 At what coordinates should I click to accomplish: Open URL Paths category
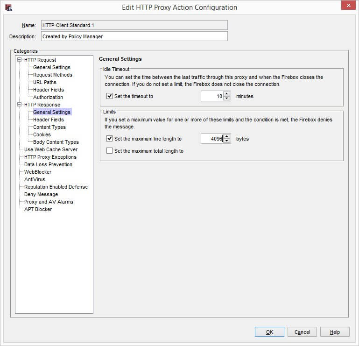(x=45, y=82)
